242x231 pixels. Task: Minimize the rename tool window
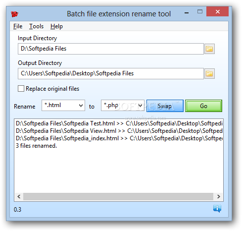(x=187, y=13)
